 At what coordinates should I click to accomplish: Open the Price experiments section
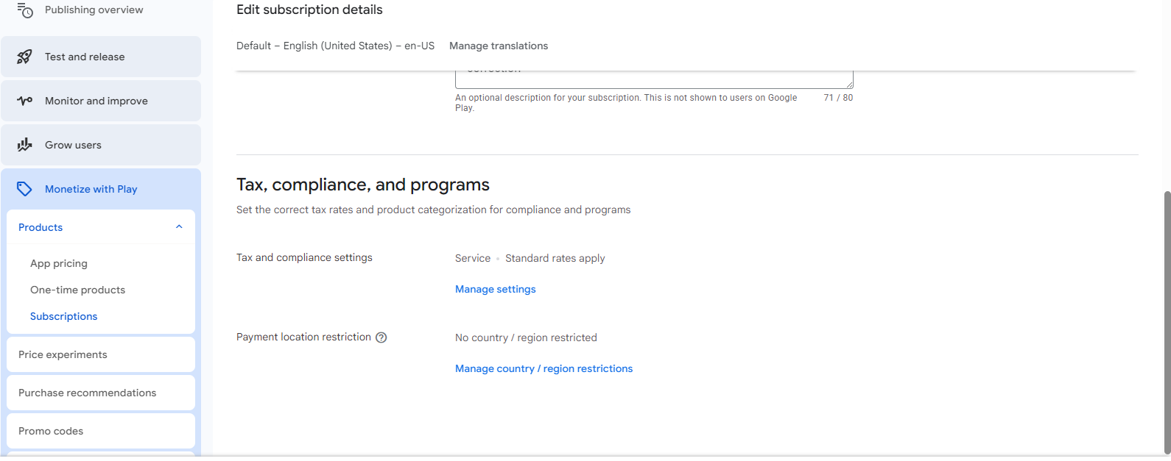point(63,354)
